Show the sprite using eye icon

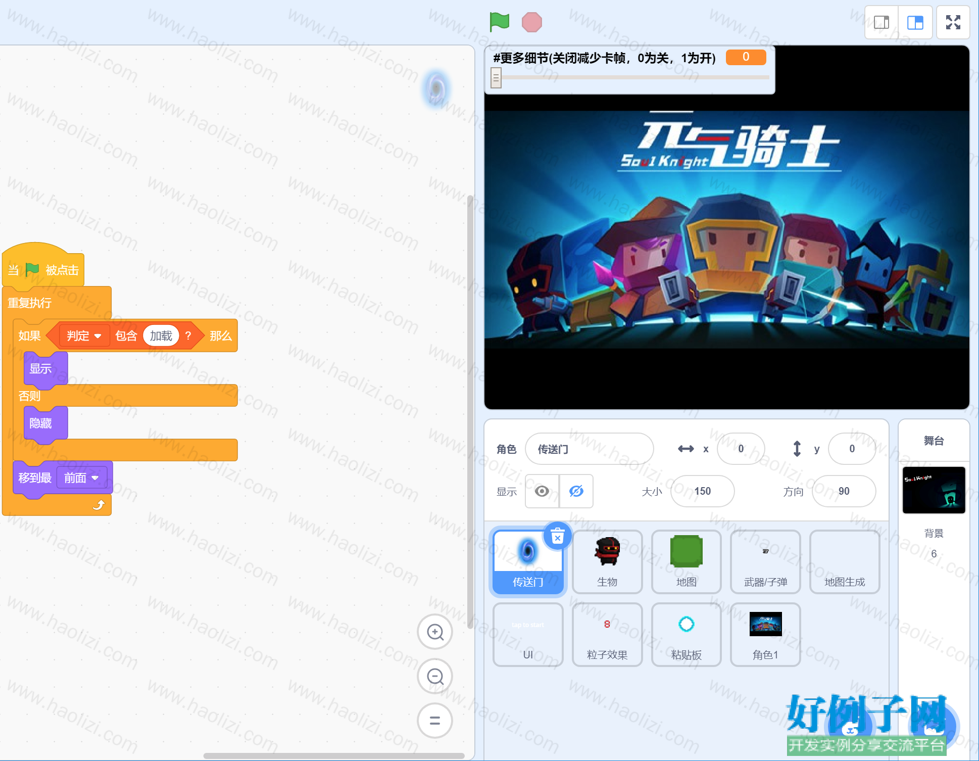(542, 491)
